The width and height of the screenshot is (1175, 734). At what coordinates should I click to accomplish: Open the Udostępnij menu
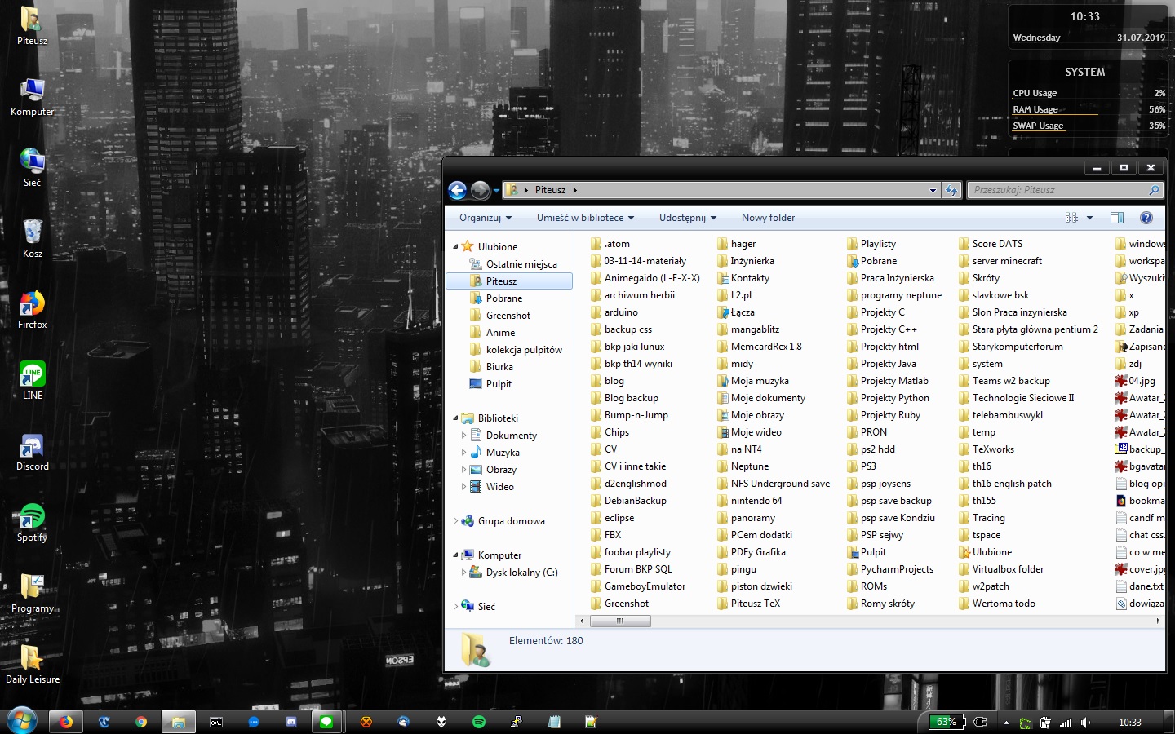(x=688, y=218)
